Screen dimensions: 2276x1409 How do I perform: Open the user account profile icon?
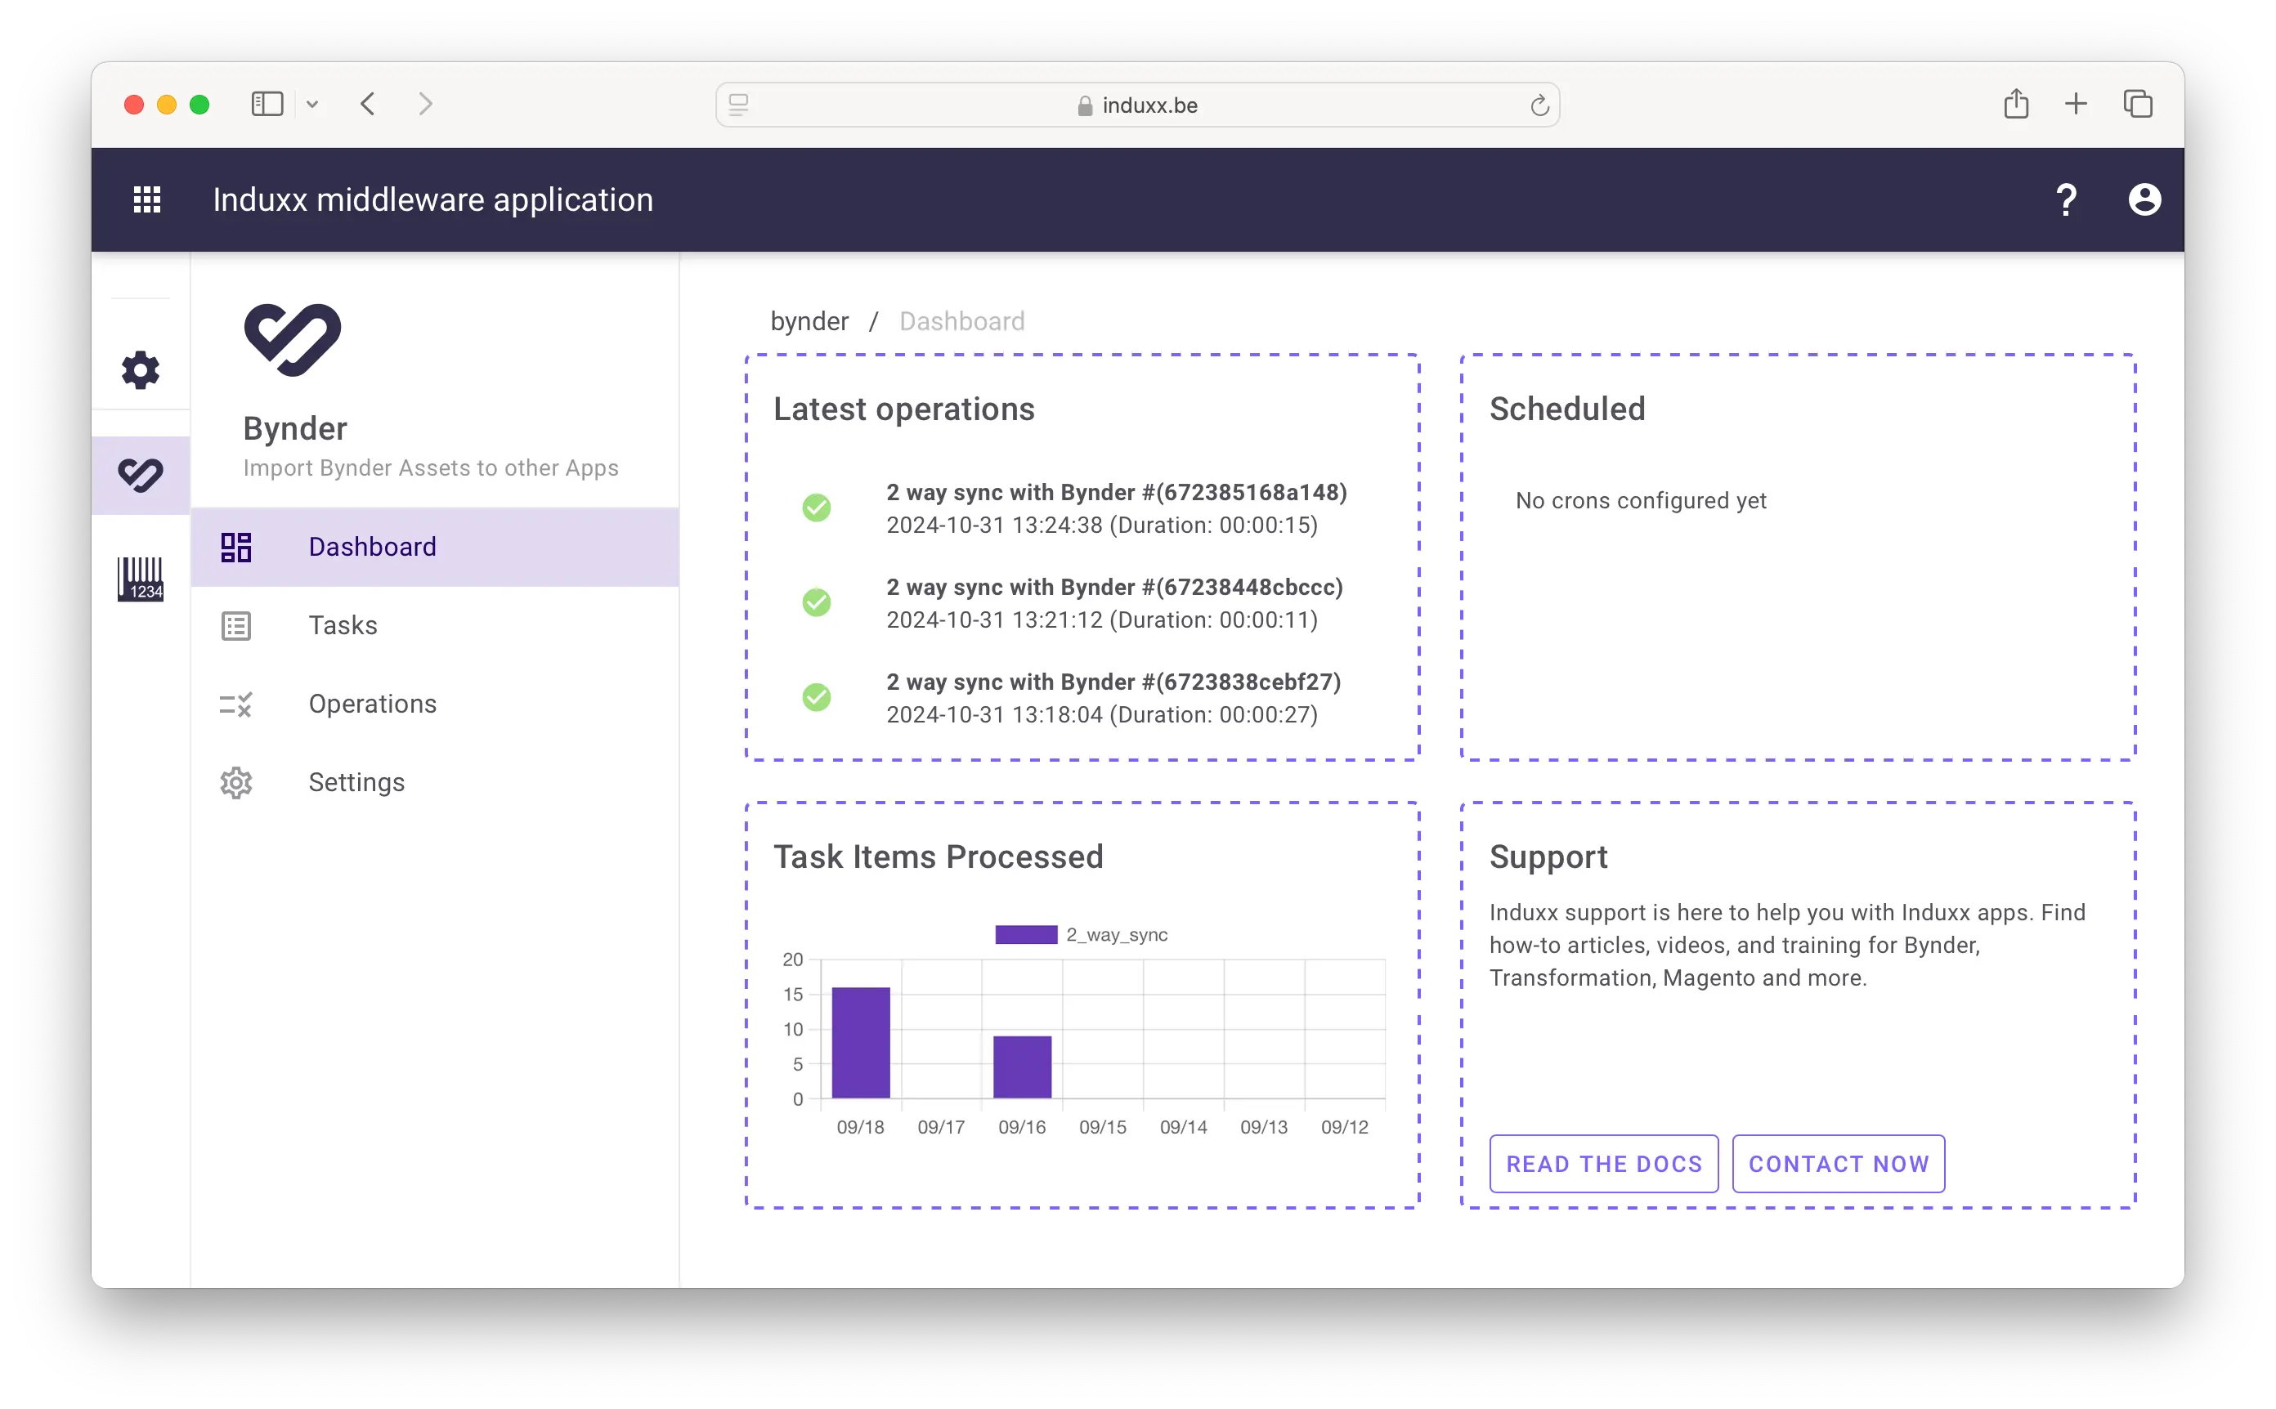click(x=2144, y=199)
